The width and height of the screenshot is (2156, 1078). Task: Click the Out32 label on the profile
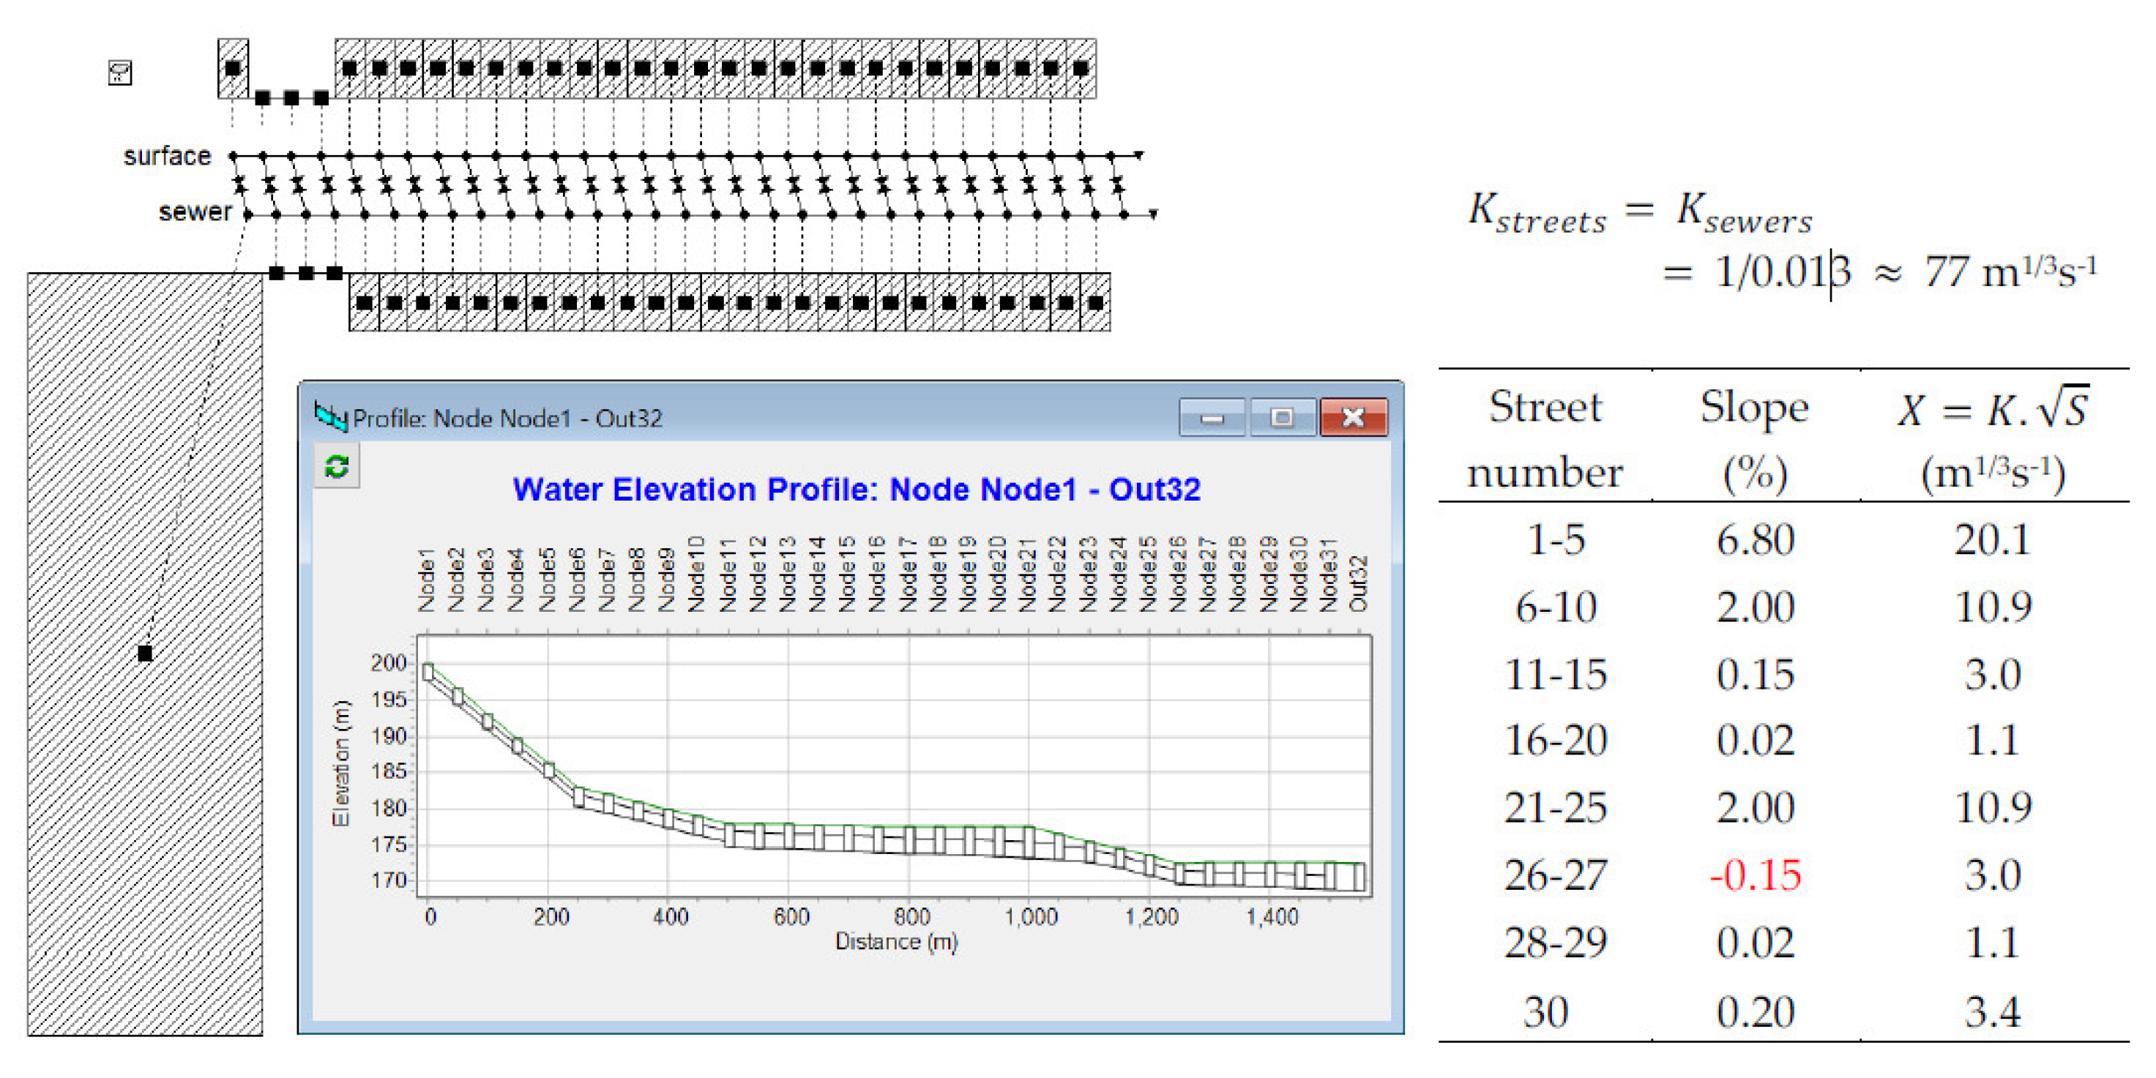tap(1358, 583)
